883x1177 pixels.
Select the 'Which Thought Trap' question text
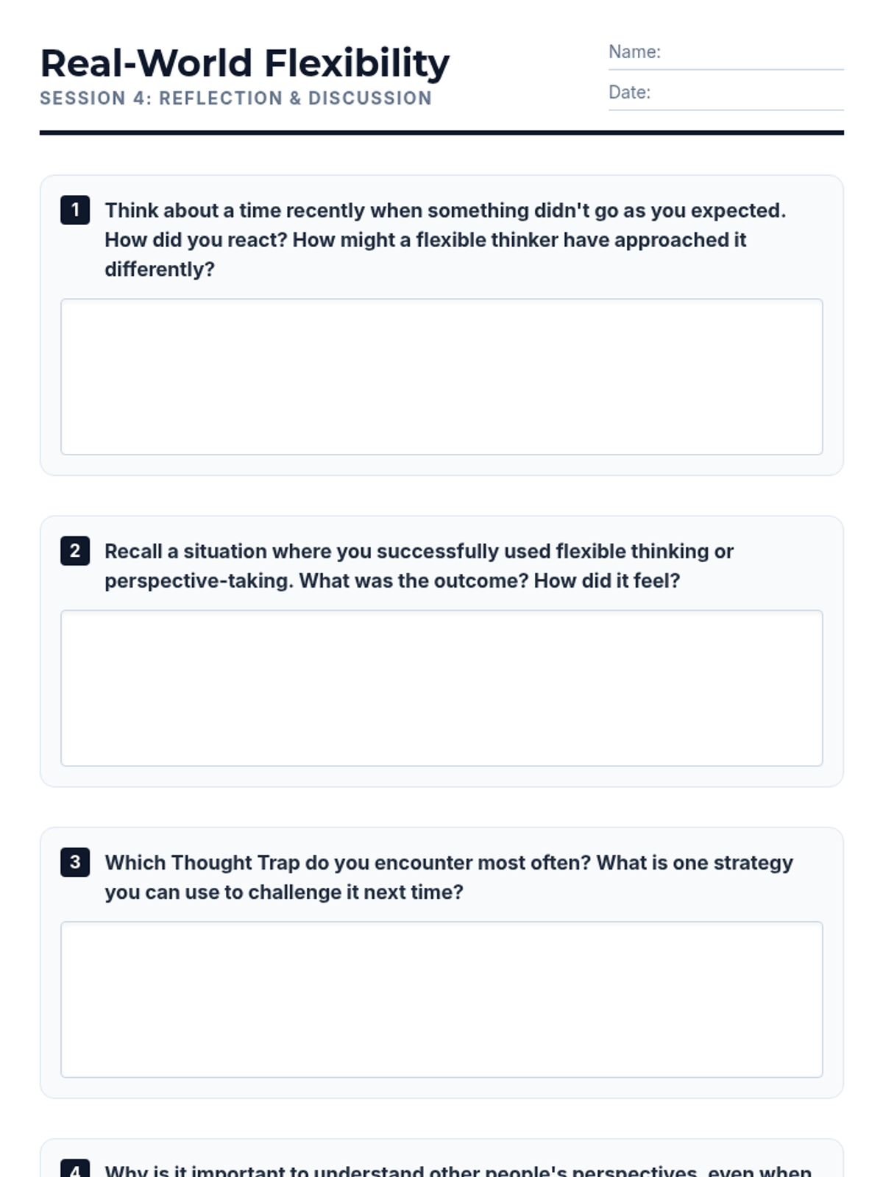[449, 877]
